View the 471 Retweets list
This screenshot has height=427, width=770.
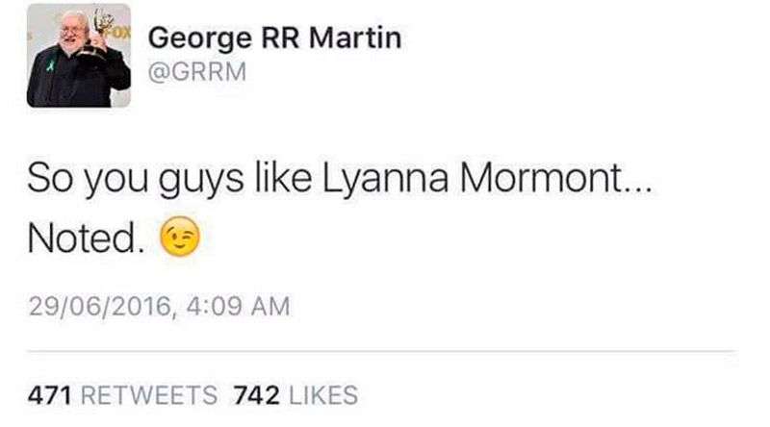pyautogui.click(x=122, y=394)
